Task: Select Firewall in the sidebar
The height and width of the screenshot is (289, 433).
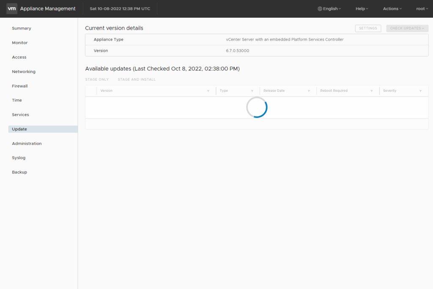Action: coord(19,86)
